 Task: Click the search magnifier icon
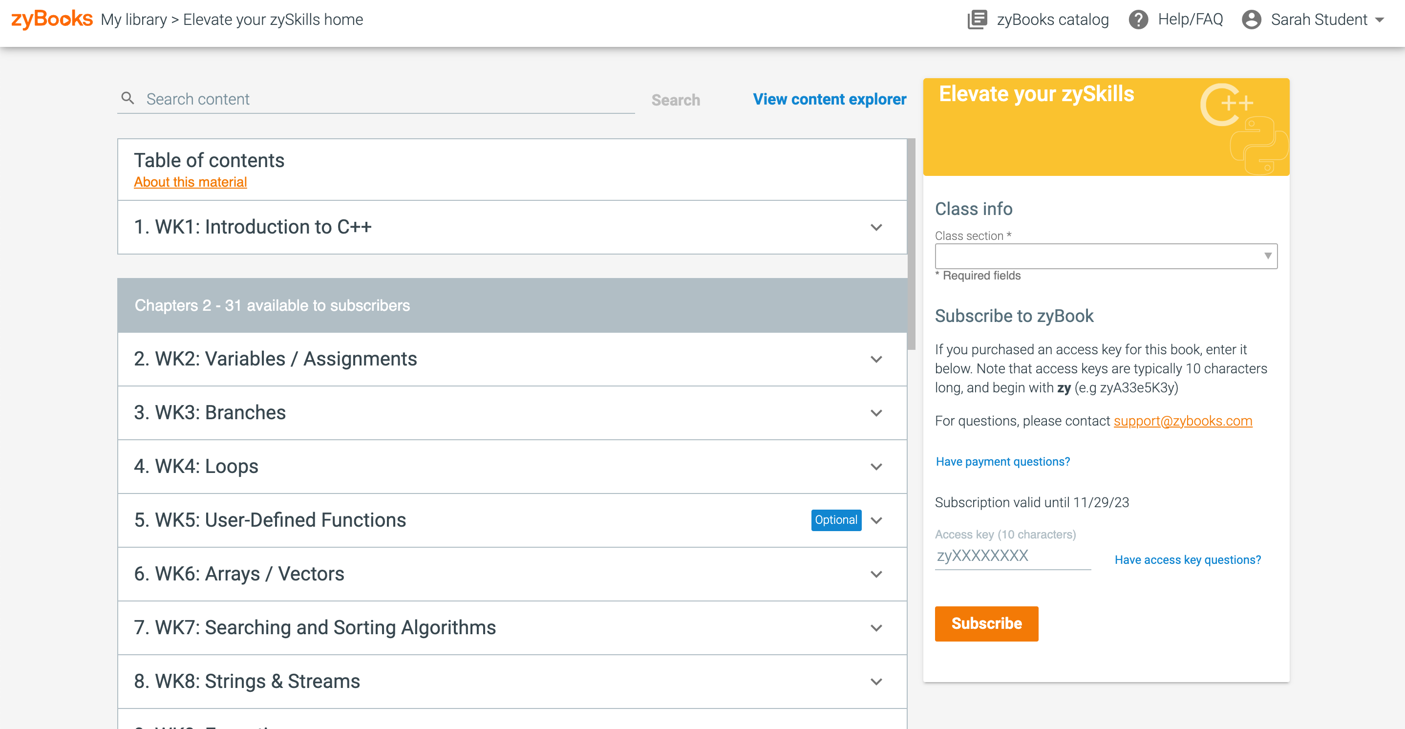pos(128,98)
